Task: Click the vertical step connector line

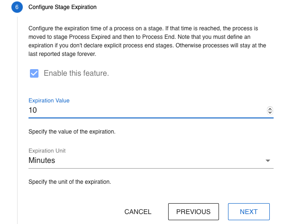Action: [x=17, y=118]
